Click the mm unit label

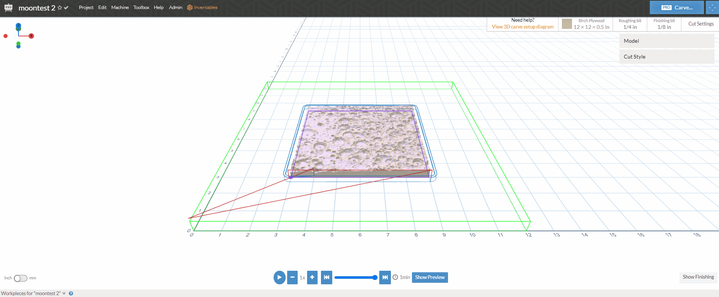click(x=33, y=278)
